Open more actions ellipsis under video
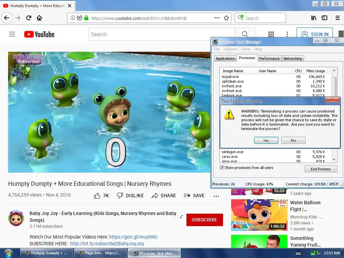Screen dimensions: 344x258 (x=216, y=196)
